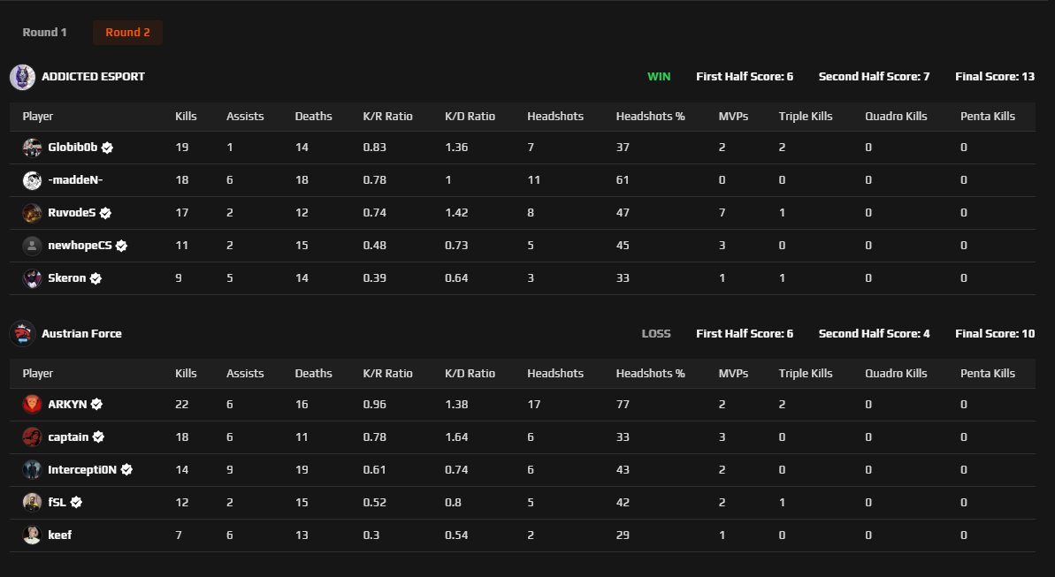Open the ADDICTED ESPORT team name link
Viewport: 1055px width, 577px height.
[93, 77]
